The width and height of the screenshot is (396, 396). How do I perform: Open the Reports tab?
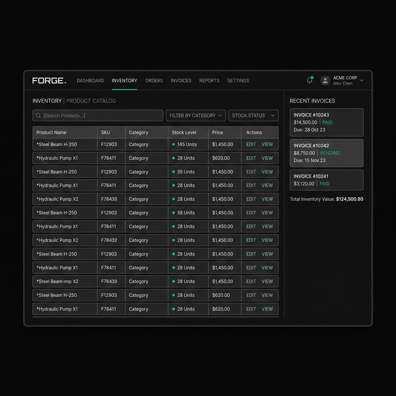[209, 80]
